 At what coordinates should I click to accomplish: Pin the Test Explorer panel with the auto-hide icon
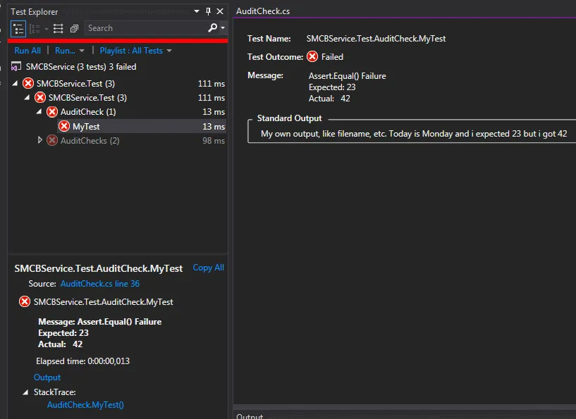pyautogui.click(x=208, y=12)
